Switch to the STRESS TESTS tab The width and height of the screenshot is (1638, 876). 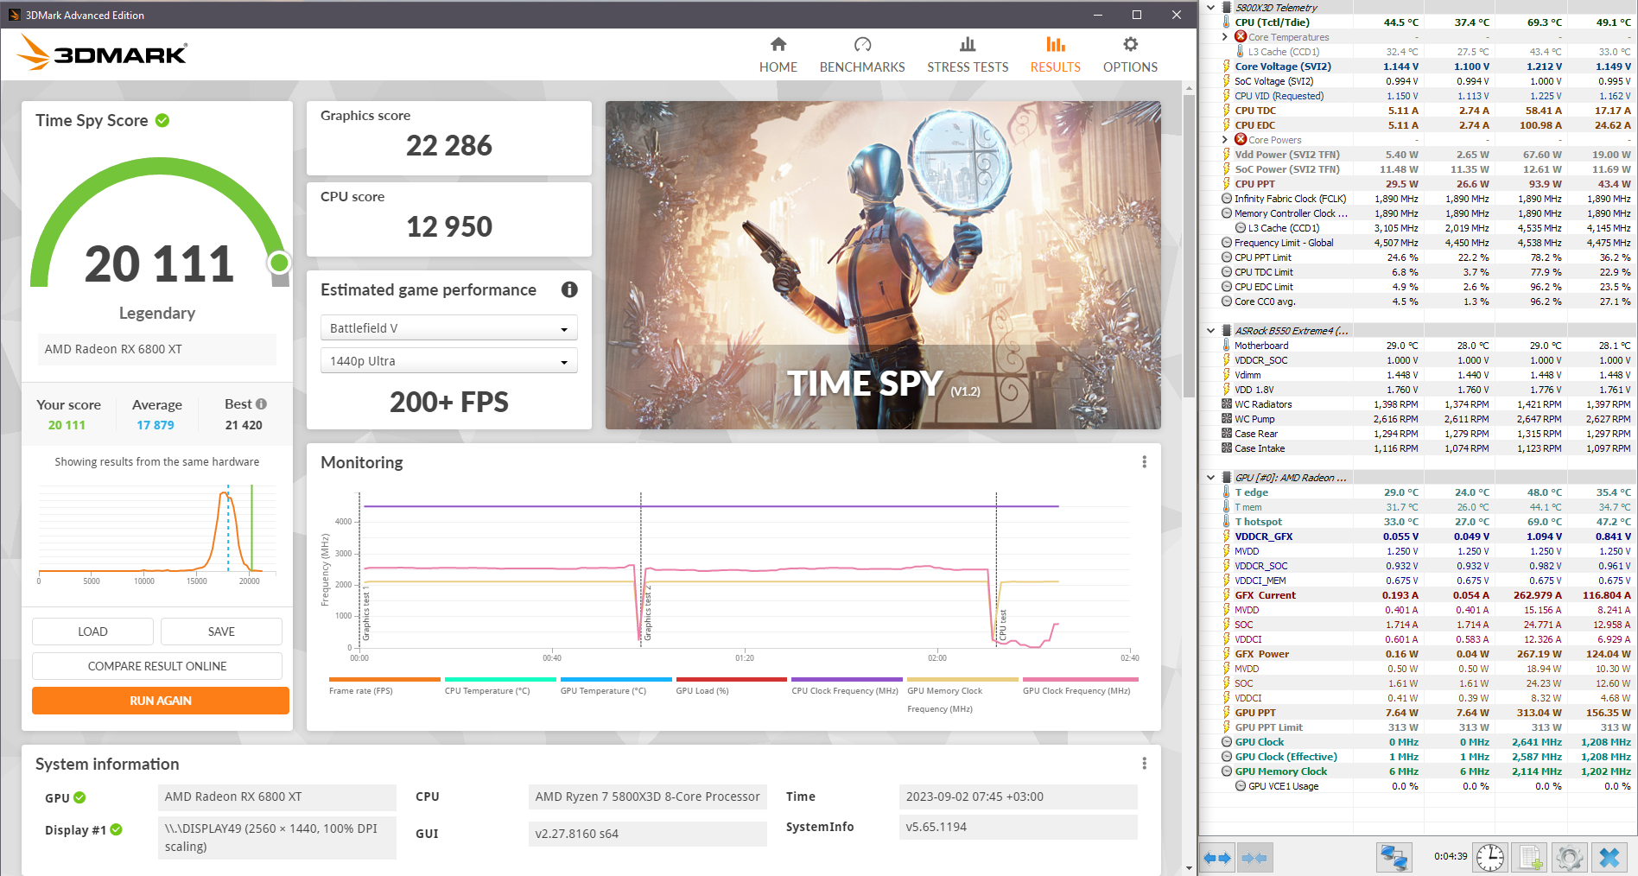coord(968,55)
